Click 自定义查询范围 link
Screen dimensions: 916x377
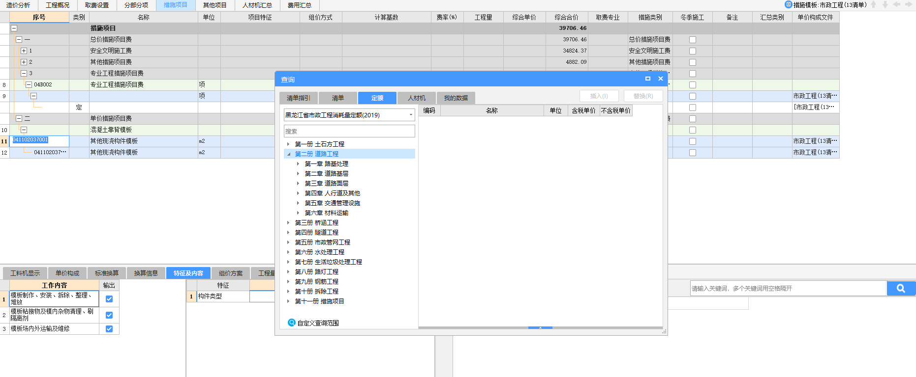pyautogui.click(x=318, y=323)
